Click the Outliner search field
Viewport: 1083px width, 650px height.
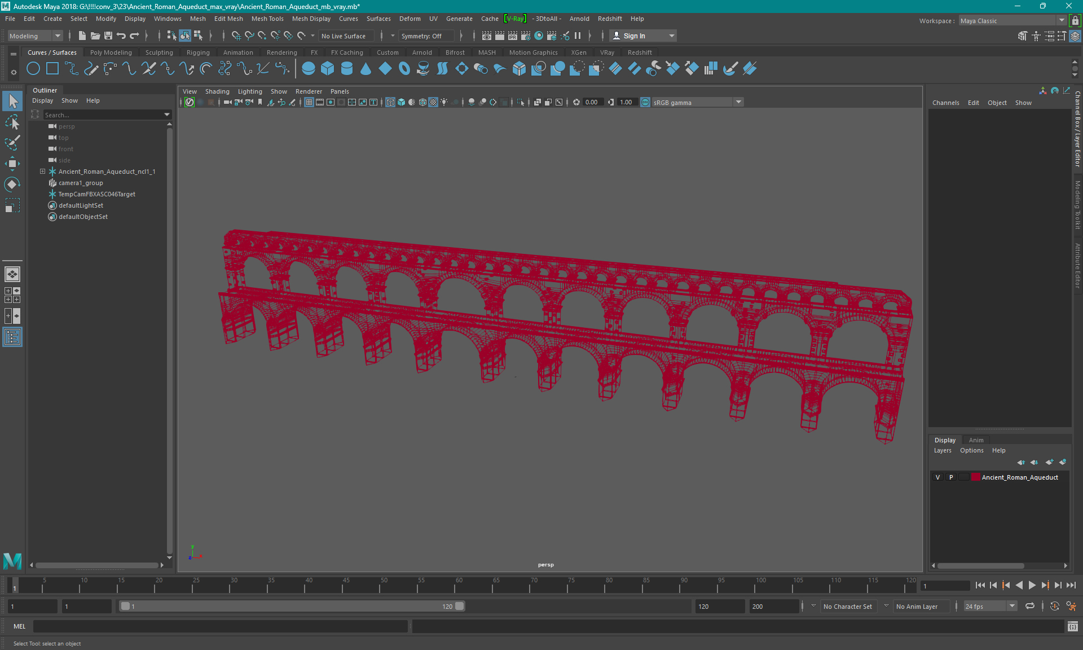103,115
